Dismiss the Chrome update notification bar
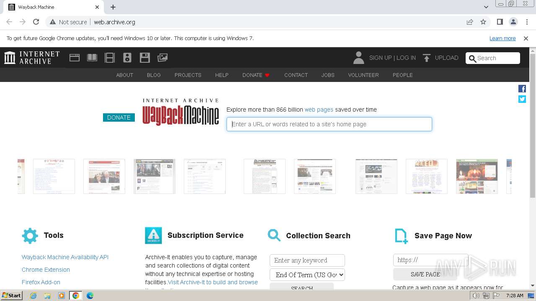The image size is (536, 301). (526, 38)
